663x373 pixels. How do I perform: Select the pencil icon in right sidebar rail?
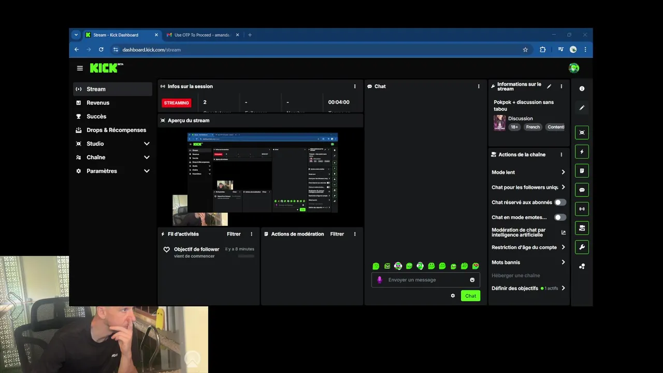[582, 108]
